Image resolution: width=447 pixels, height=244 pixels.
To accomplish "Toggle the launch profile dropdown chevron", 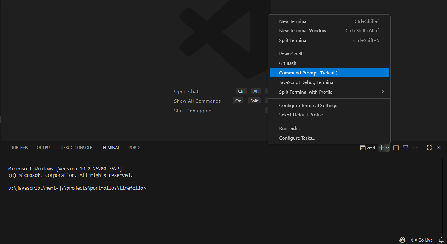I will [x=387, y=148].
